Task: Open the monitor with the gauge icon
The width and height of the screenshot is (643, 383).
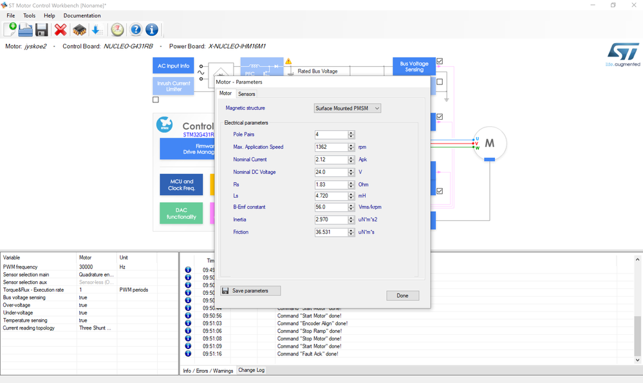Action: 117,30
